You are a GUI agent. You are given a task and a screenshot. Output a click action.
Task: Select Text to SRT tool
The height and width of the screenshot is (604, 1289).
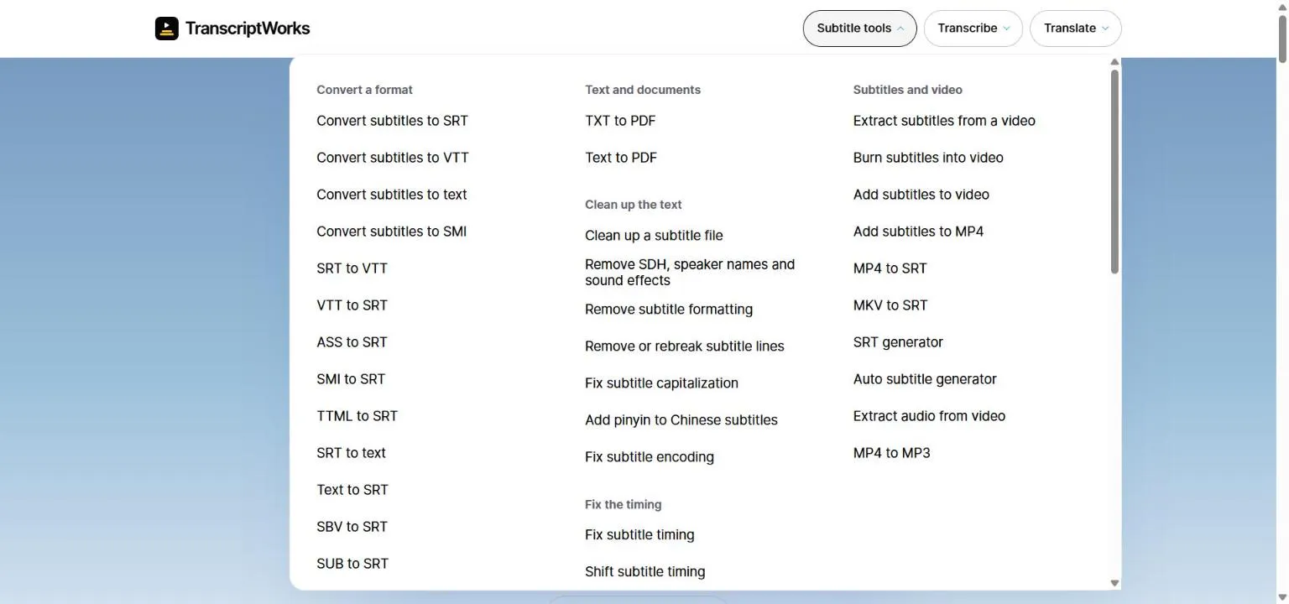(352, 490)
